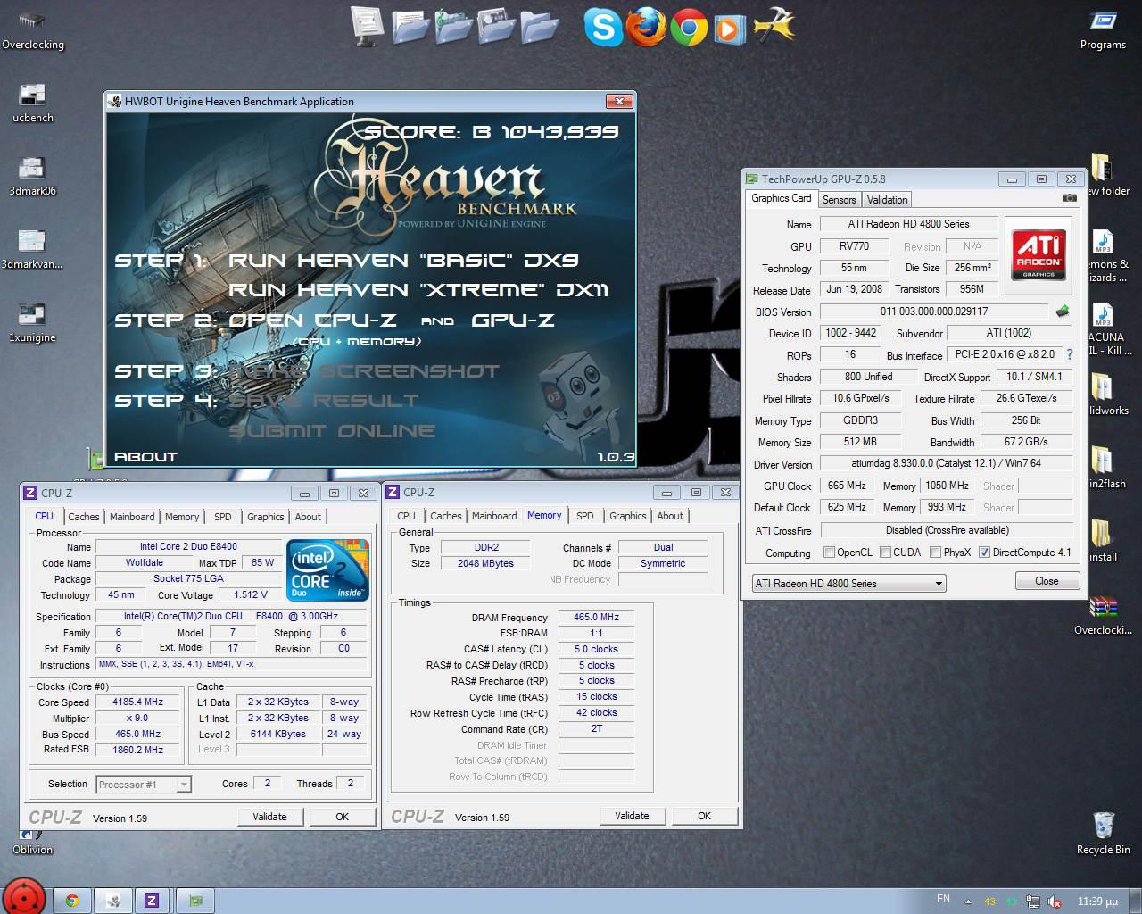Open SPD tab in right CPU-Z
The height and width of the screenshot is (914, 1142).
[585, 516]
